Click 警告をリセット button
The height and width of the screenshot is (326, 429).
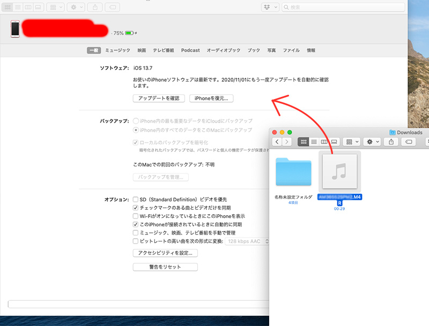point(165,267)
